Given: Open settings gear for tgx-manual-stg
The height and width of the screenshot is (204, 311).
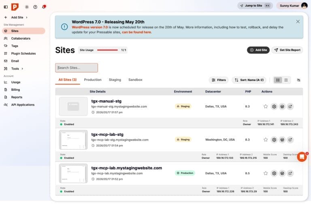Looking at the screenshot, I should (x=274, y=107).
